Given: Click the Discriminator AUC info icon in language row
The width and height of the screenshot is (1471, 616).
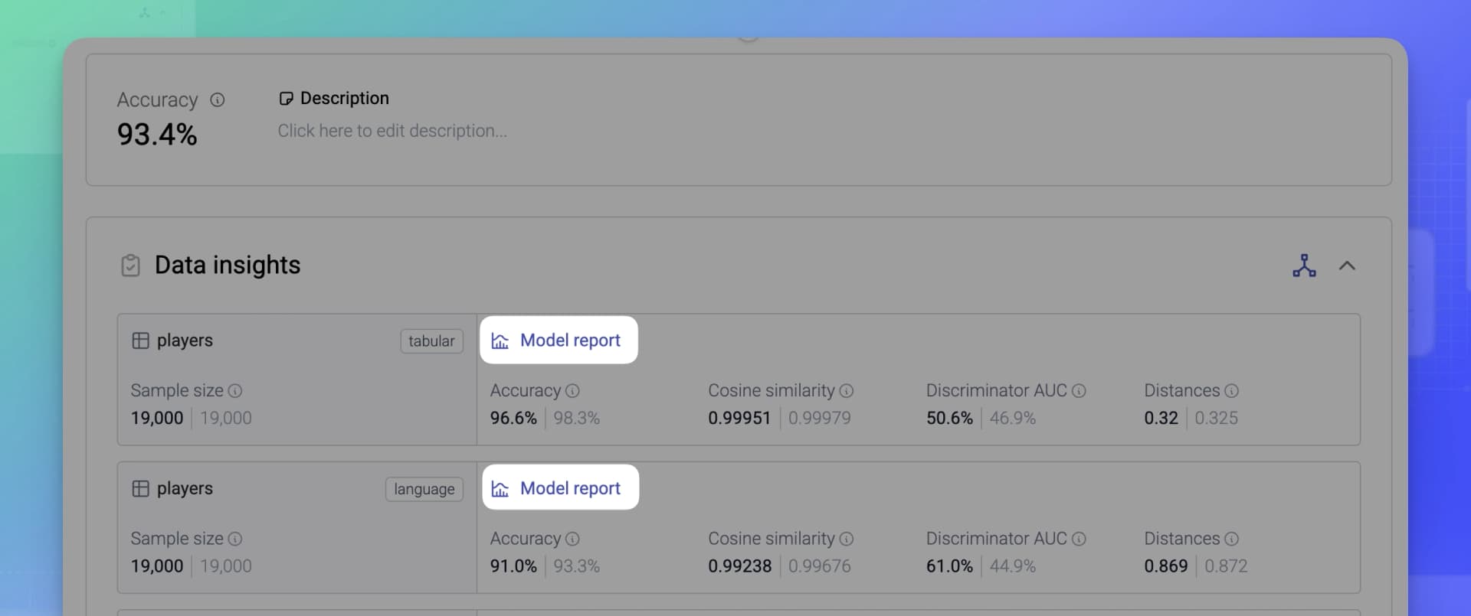Looking at the screenshot, I should coord(1079,539).
